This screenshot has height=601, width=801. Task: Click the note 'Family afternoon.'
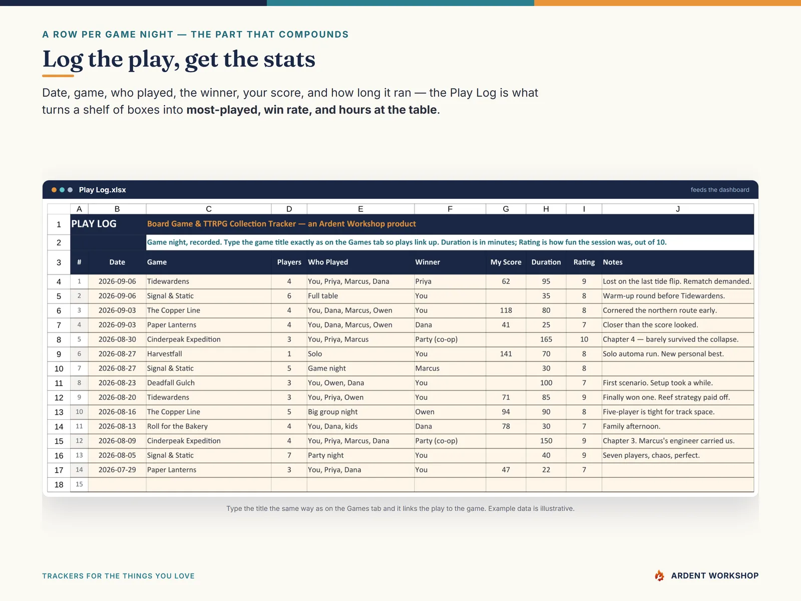tap(678, 426)
